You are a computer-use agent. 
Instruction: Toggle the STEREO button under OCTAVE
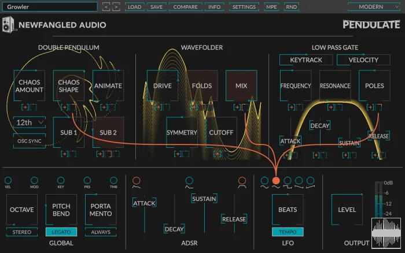pos(22,232)
